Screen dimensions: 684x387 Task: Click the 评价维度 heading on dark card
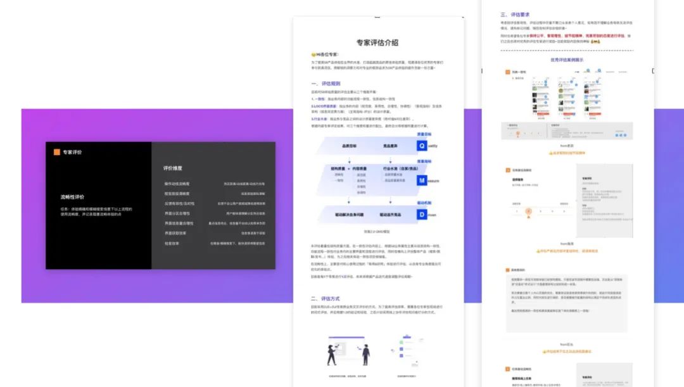173,168
